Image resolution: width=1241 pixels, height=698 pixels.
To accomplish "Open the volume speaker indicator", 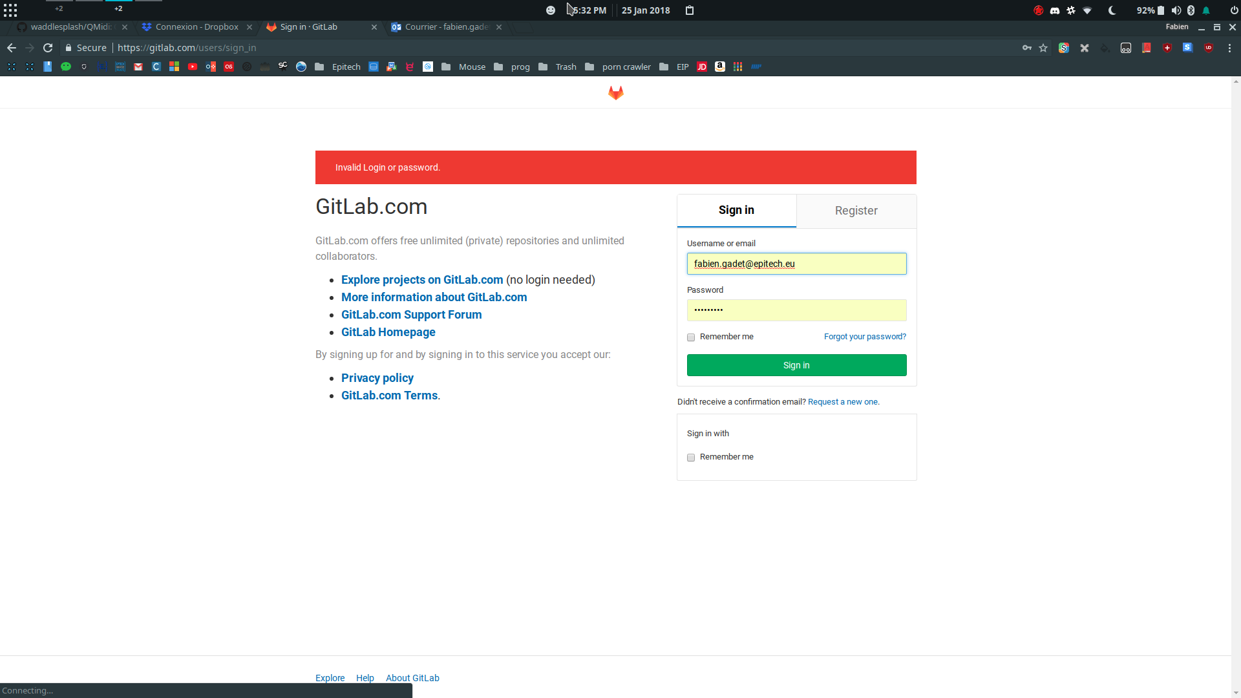I will (x=1176, y=10).
